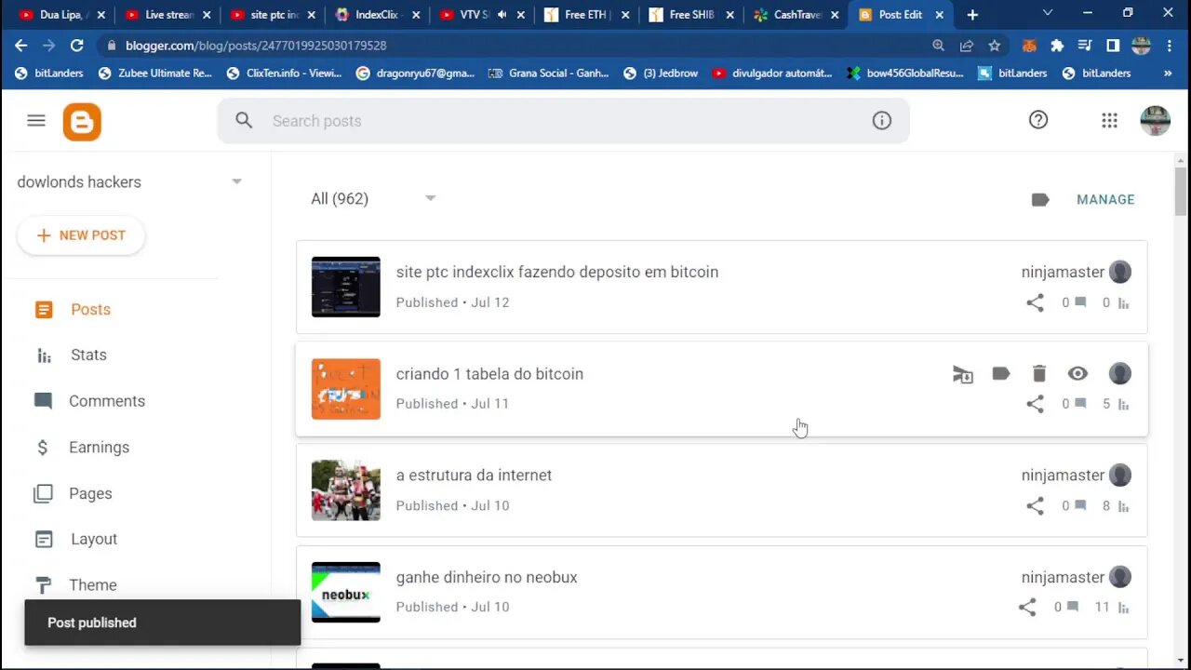
Task: Click the page vertical scrollbar
Action: pyautogui.click(x=1181, y=191)
